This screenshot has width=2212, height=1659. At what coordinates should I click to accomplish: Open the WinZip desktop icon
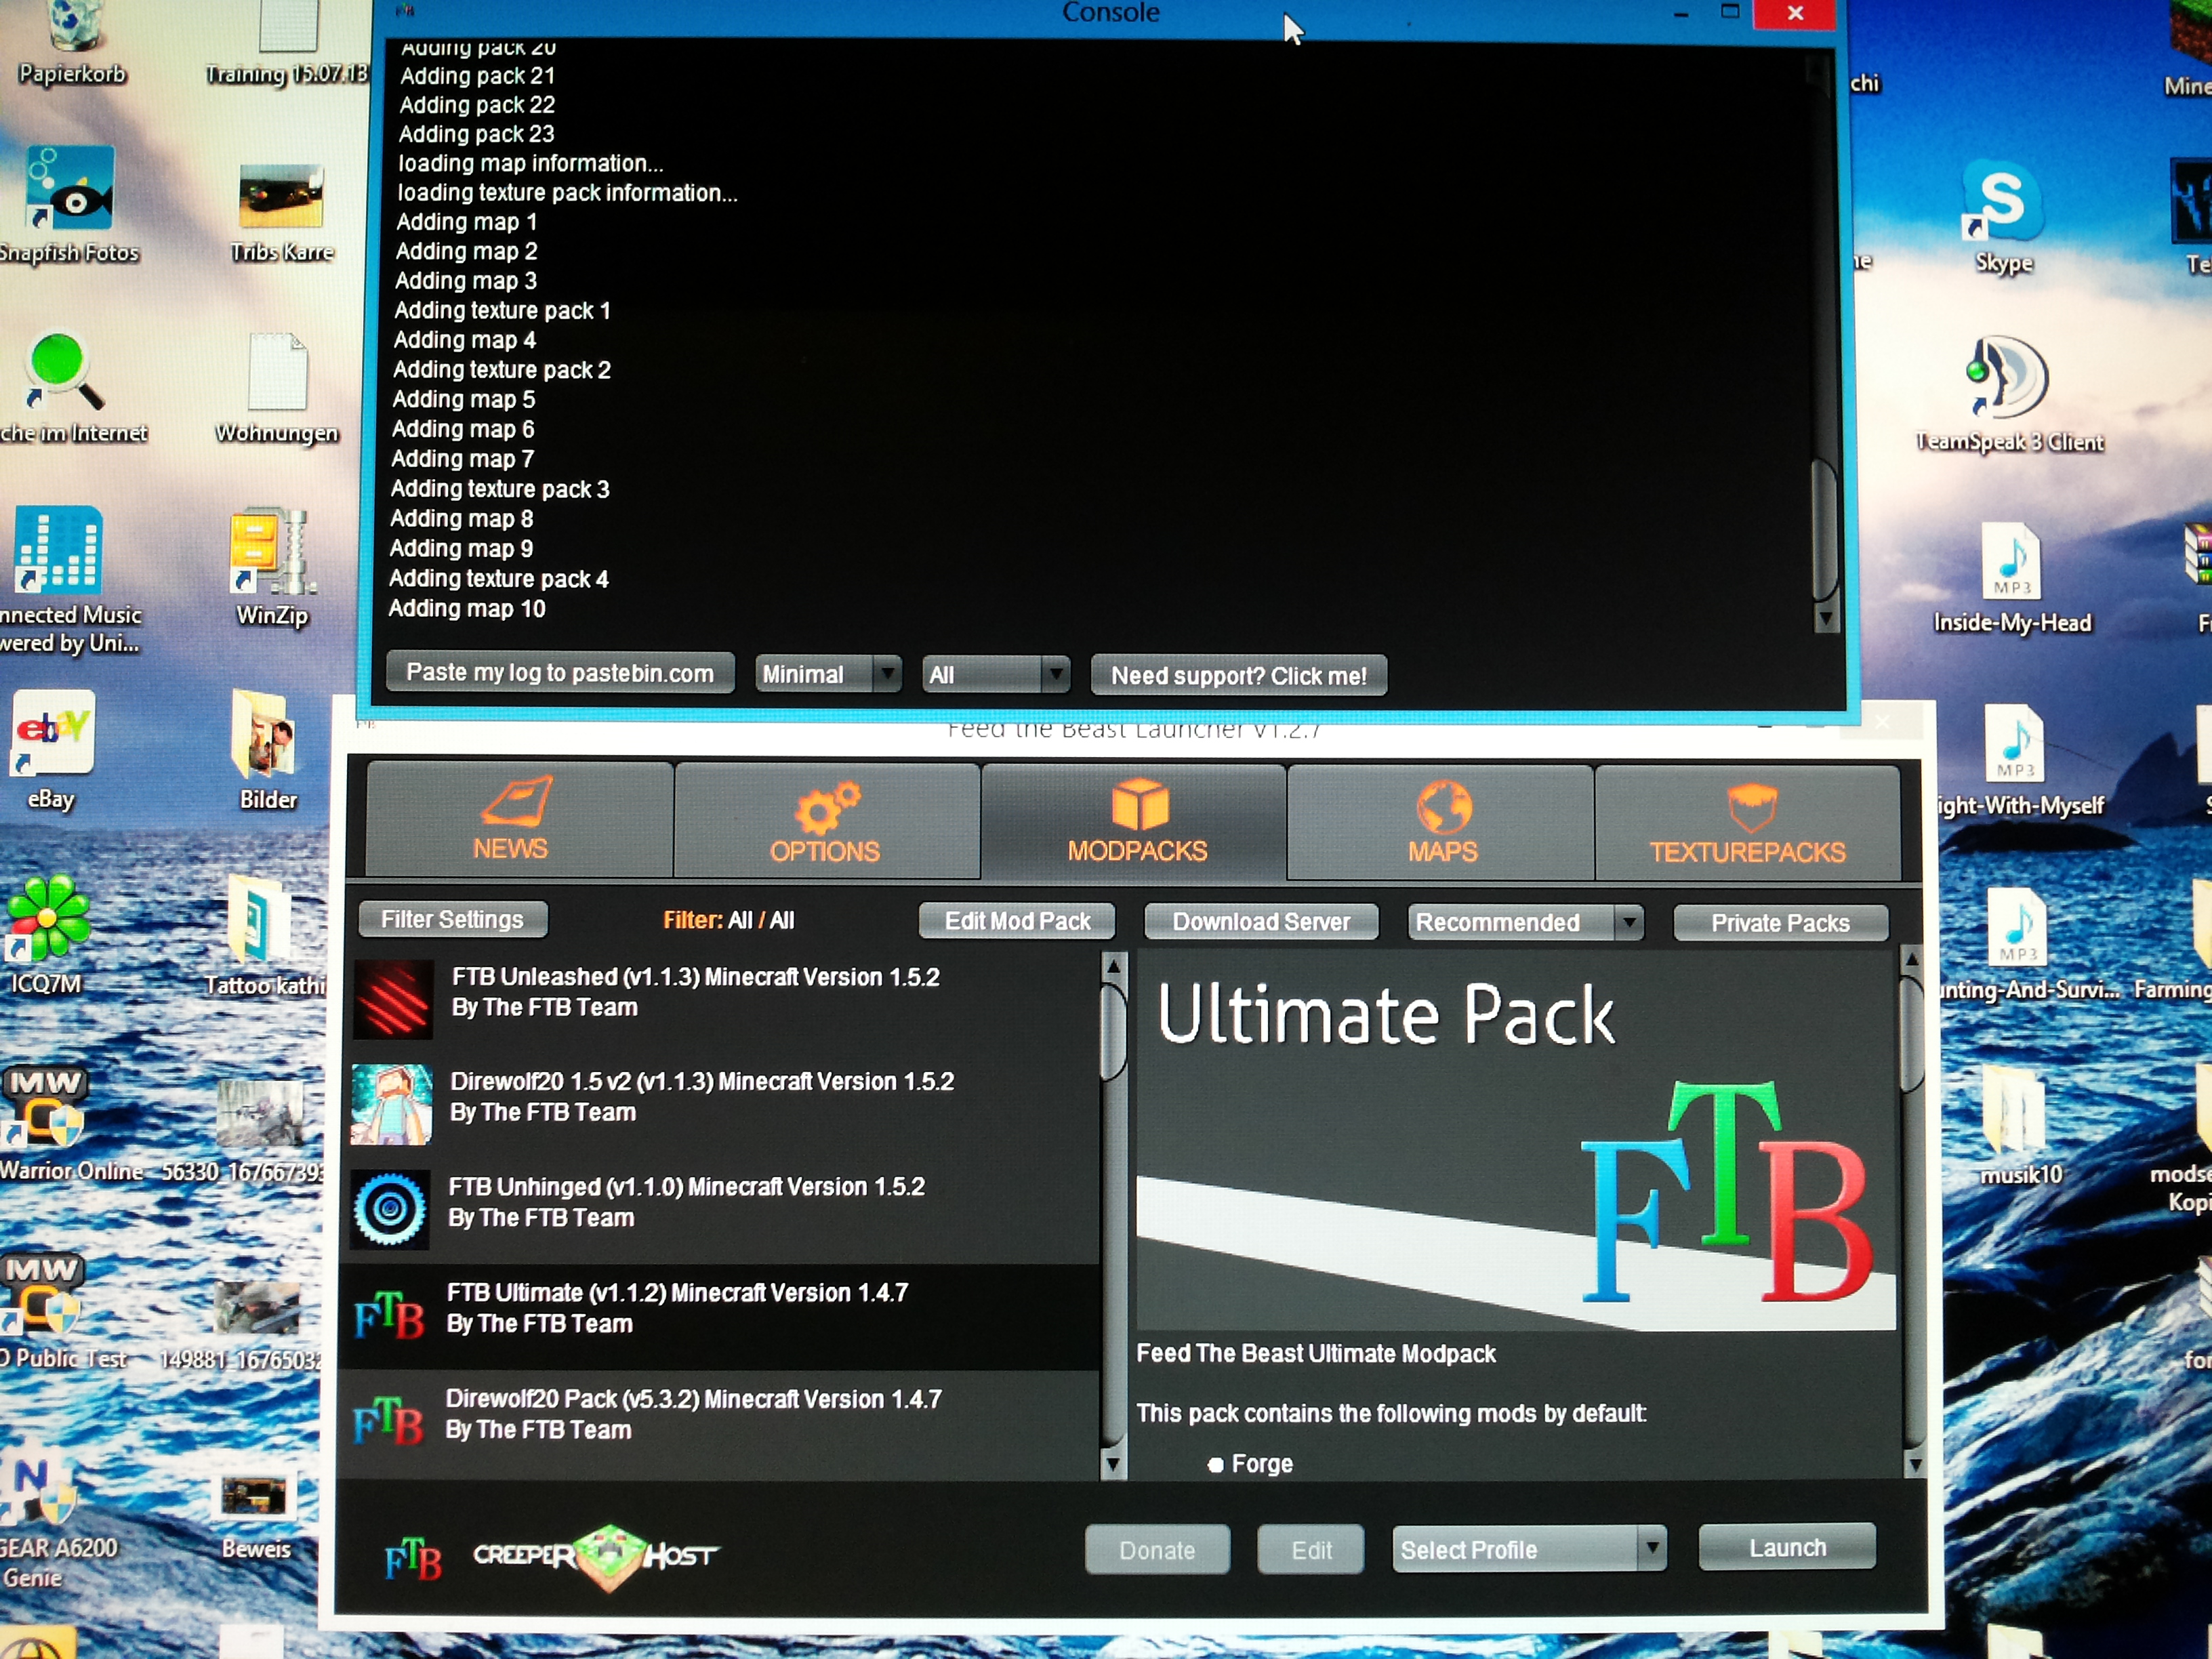pos(271,567)
